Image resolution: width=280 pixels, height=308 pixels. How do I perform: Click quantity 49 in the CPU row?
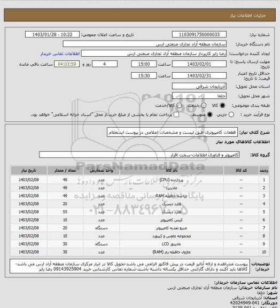[65, 180]
